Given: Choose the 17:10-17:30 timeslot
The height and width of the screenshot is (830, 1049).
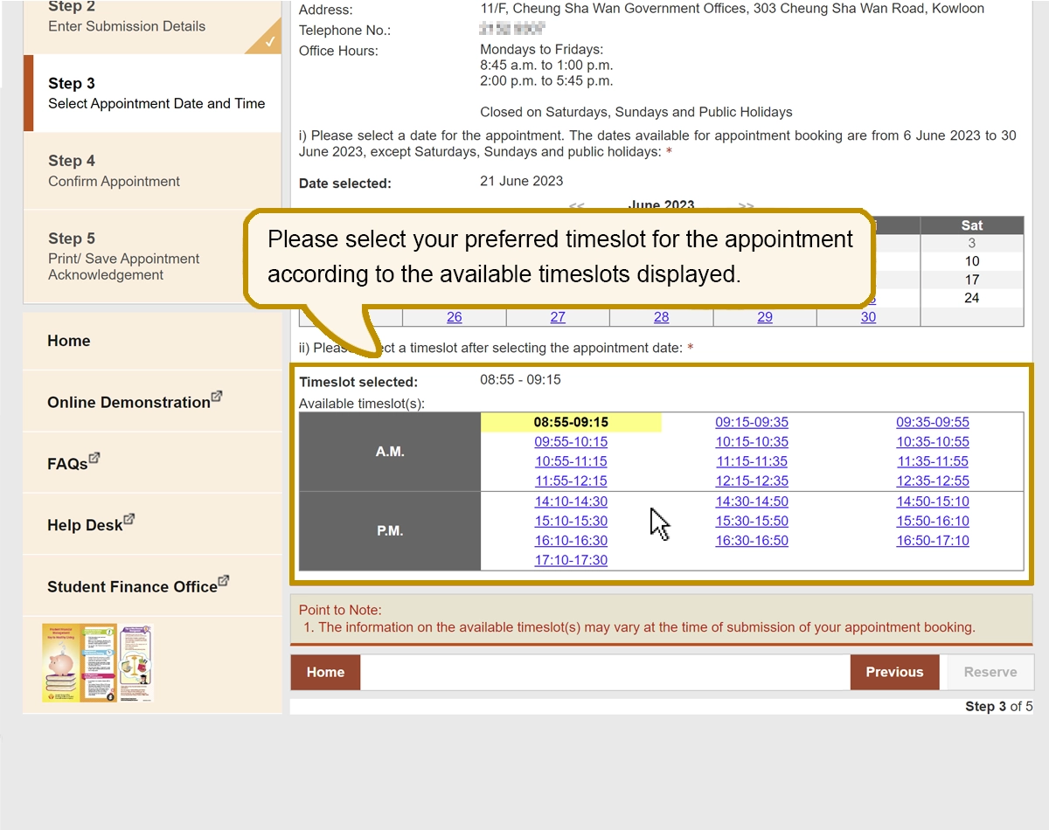Looking at the screenshot, I should point(571,560).
